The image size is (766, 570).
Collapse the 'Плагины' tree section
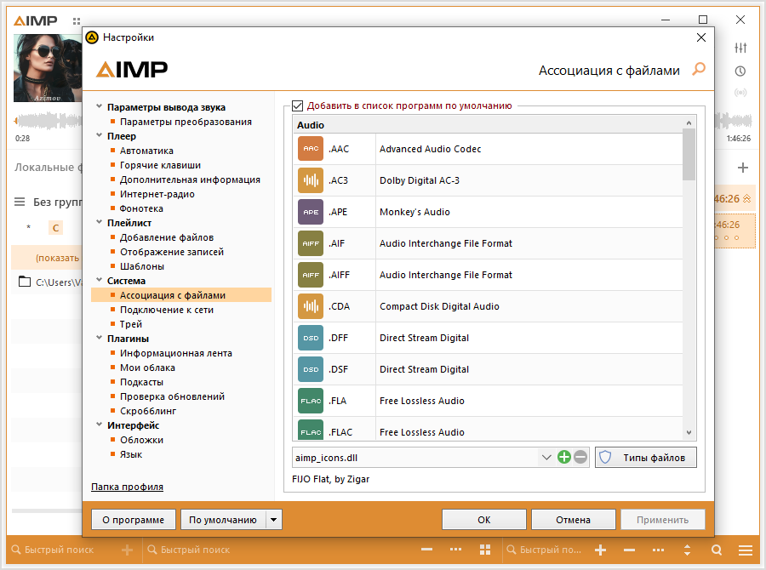pyautogui.click(x=100, y=338)
